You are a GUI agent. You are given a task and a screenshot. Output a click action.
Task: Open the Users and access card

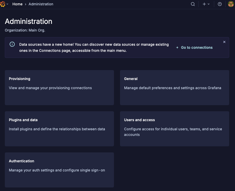[175, 129]
